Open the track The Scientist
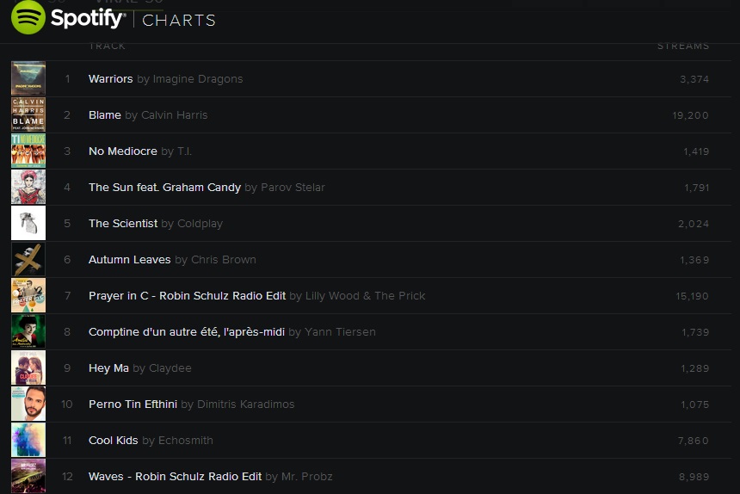This screenshot has height=494, width=740. click(x=123, y=224)
